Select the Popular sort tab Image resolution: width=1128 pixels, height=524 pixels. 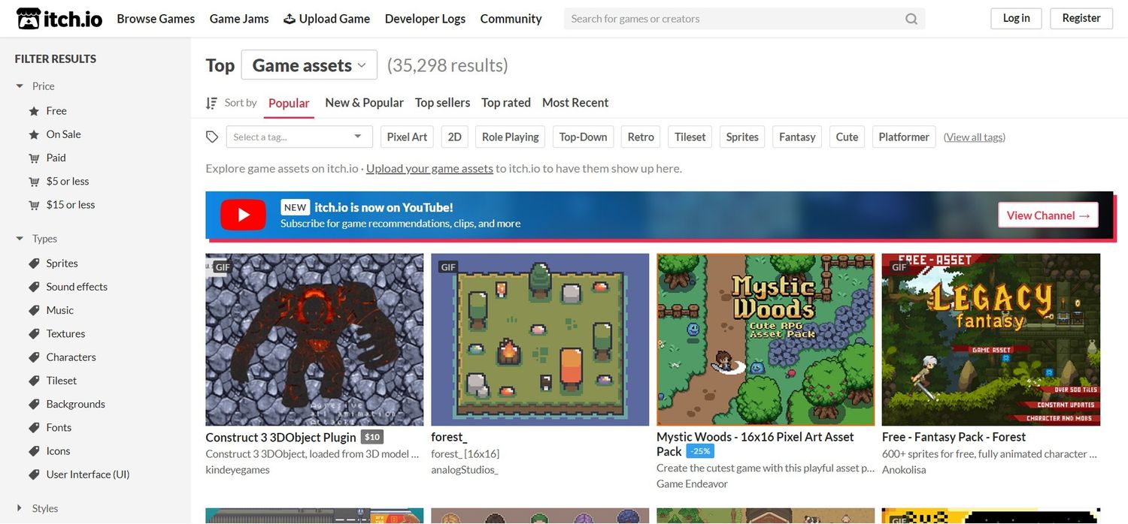[x=289, y=103]
